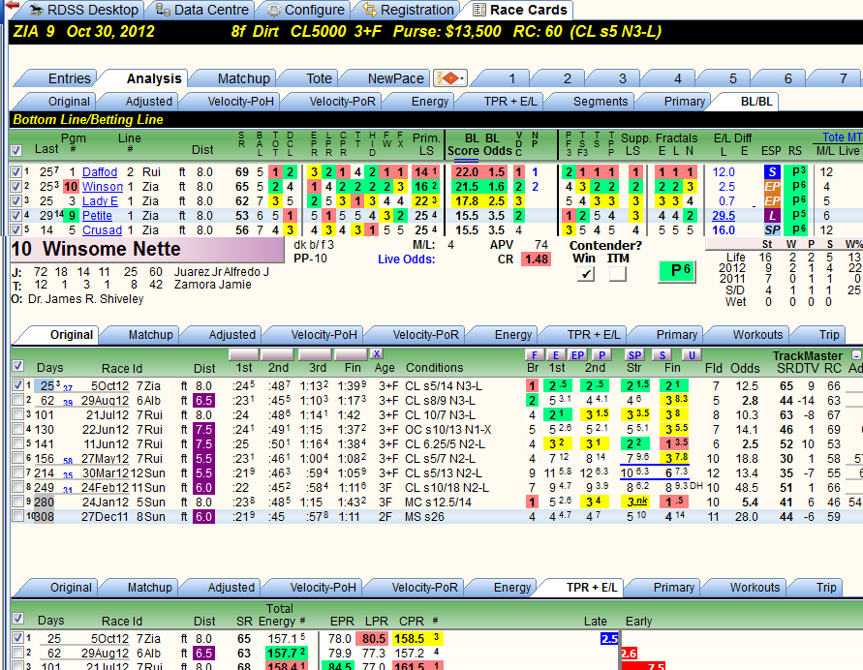The height and width of the screenshot is (670, 863).
Task: Click the large green P6 contender badge
Action: (x=677, y=271)
